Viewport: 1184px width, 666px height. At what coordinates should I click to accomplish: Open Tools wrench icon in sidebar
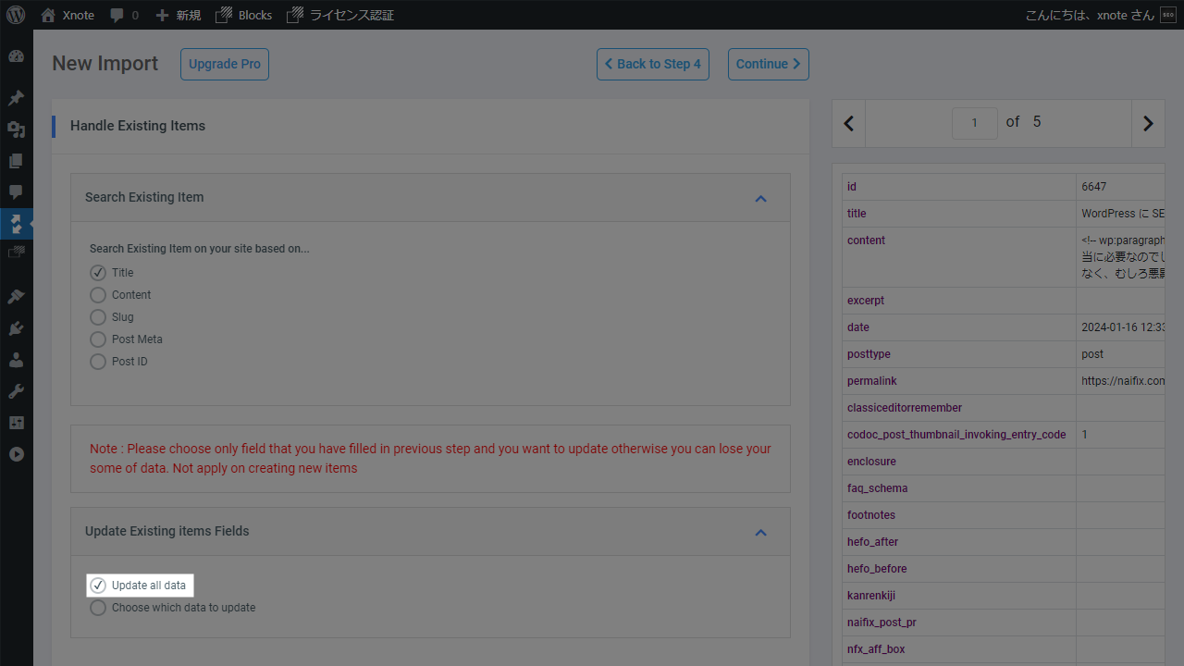point(16,390)
